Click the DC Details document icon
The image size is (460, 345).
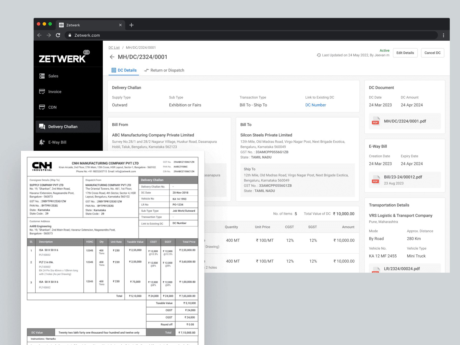click(x=114, y=70)
